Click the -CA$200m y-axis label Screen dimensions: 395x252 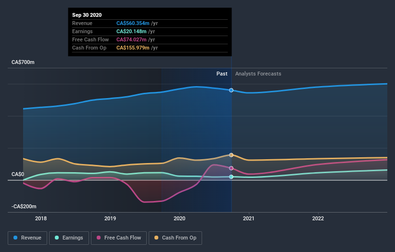coord(24,206)
